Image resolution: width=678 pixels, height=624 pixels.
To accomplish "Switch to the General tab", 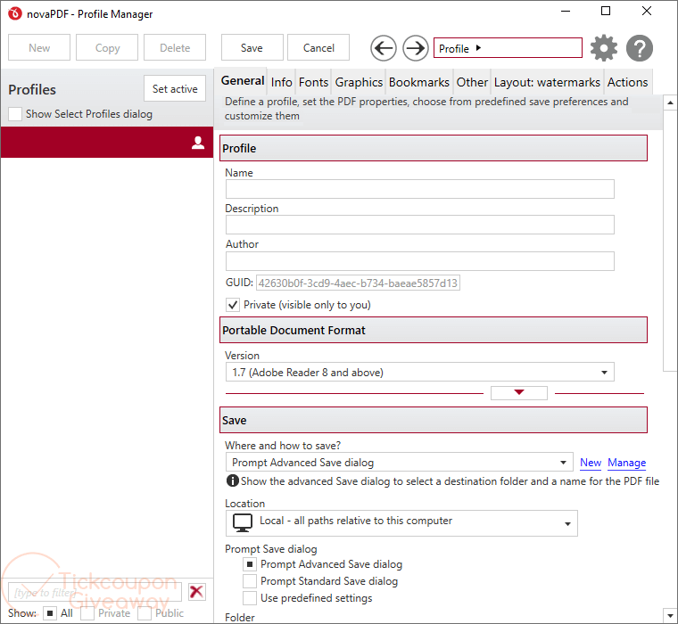I will [243, 81].
